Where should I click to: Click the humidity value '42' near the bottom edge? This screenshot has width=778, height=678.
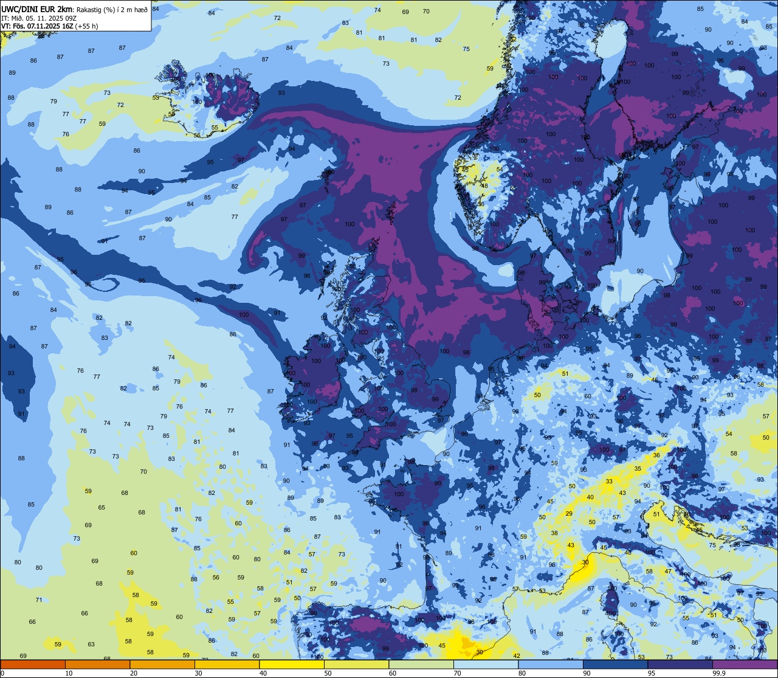[517, 656]
